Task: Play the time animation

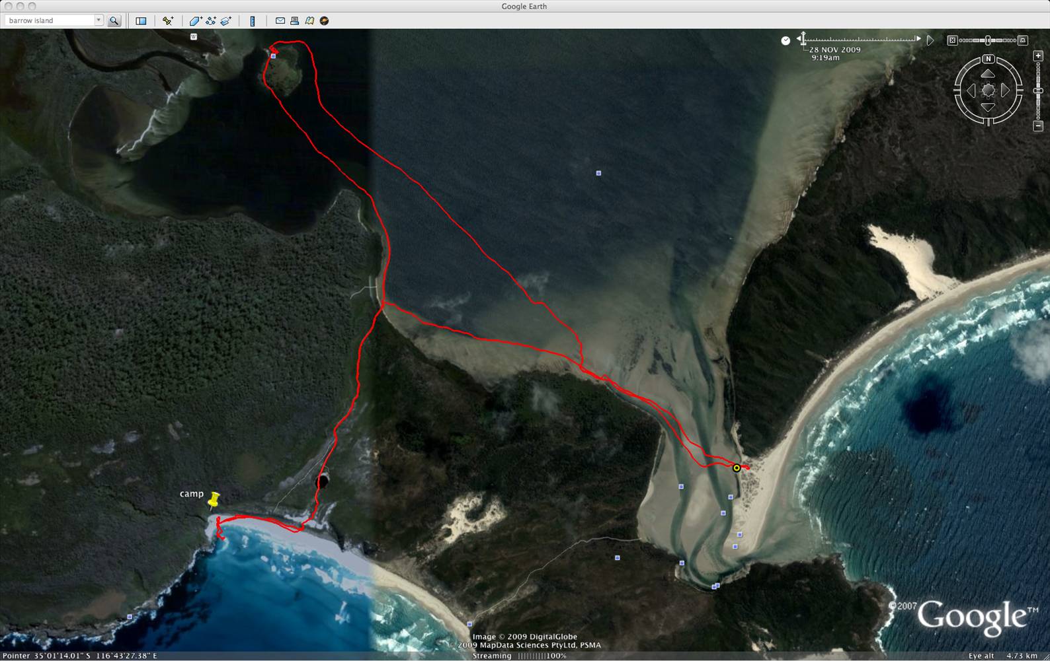Action: (x=930, y=40)
